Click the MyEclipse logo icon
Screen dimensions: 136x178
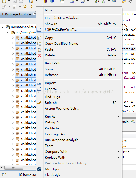[39, 169]
